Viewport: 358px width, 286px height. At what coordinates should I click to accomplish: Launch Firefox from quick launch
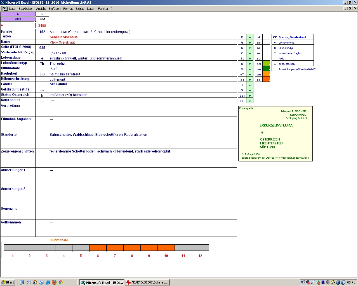click(x=54, y=282)
